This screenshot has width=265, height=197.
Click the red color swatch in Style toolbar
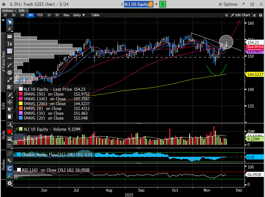tap(9, 132)
